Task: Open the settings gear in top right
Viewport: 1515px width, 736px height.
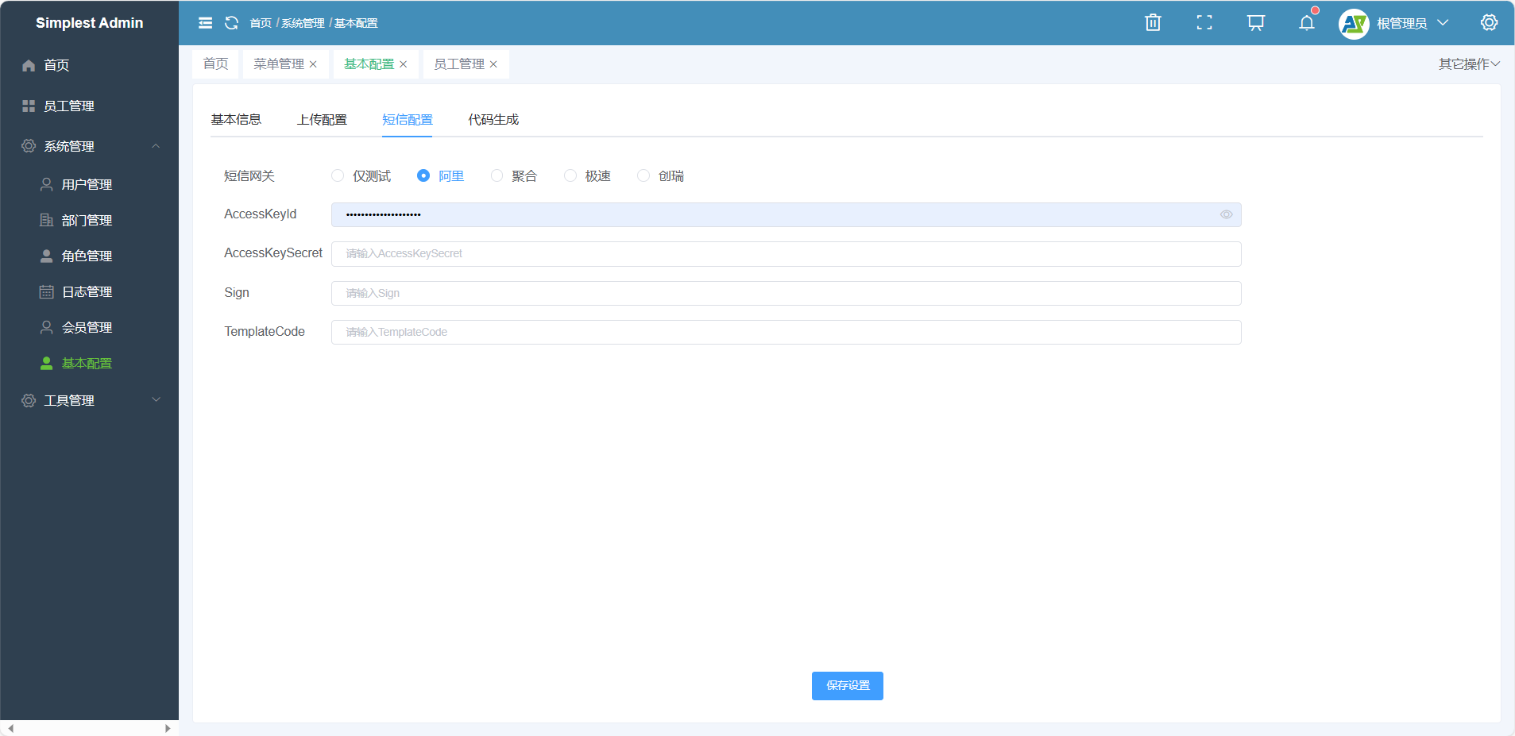Action: coord(1489,23)
